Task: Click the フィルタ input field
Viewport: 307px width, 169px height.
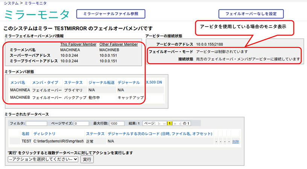Action: tap(36, 123)
